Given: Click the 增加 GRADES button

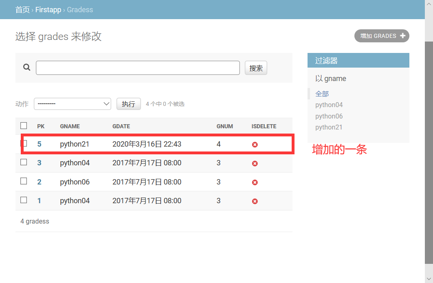Looking at the screenshot, I should click(x=382, y=36).
